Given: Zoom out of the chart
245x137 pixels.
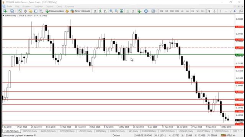Looking at the screenshot, I should click(116, 11).
